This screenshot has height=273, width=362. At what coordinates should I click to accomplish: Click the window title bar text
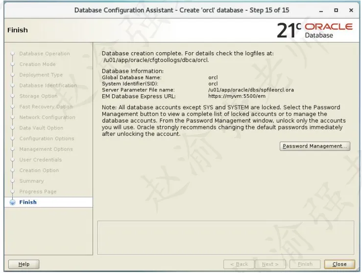181,10
